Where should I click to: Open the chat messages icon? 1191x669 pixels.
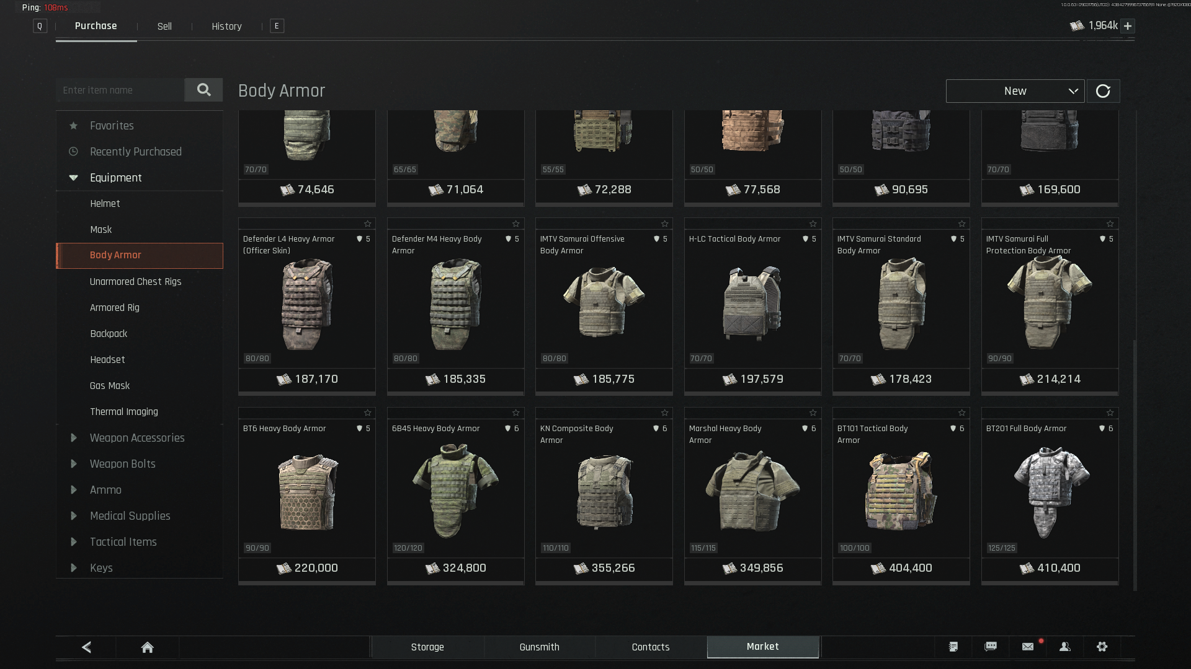[991, 647]
